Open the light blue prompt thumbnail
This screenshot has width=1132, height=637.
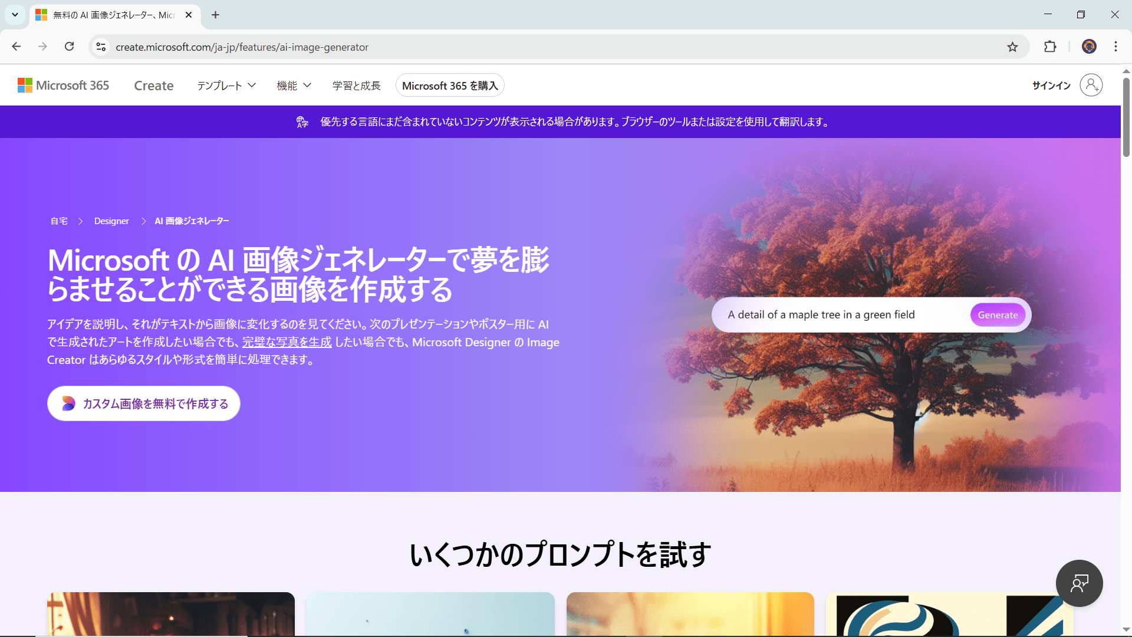430,614
